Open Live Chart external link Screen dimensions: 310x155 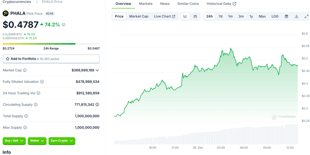[x=164, y=16]
